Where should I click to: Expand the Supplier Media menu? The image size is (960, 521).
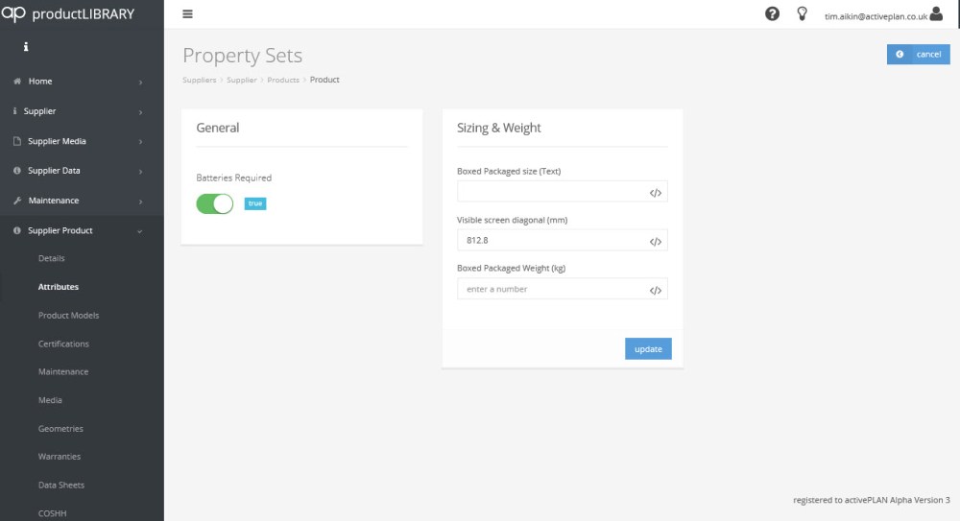coord(82,141)
